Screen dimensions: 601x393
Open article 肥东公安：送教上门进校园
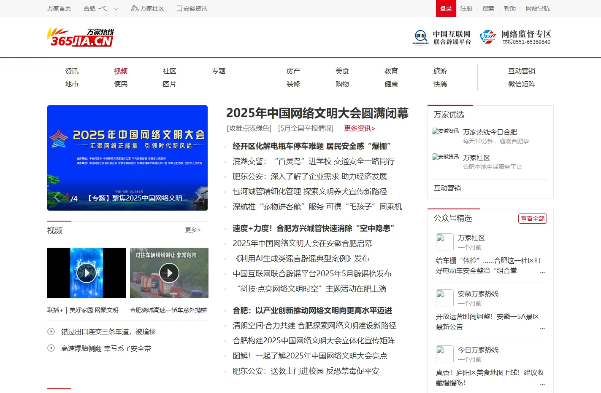(306, 371)
